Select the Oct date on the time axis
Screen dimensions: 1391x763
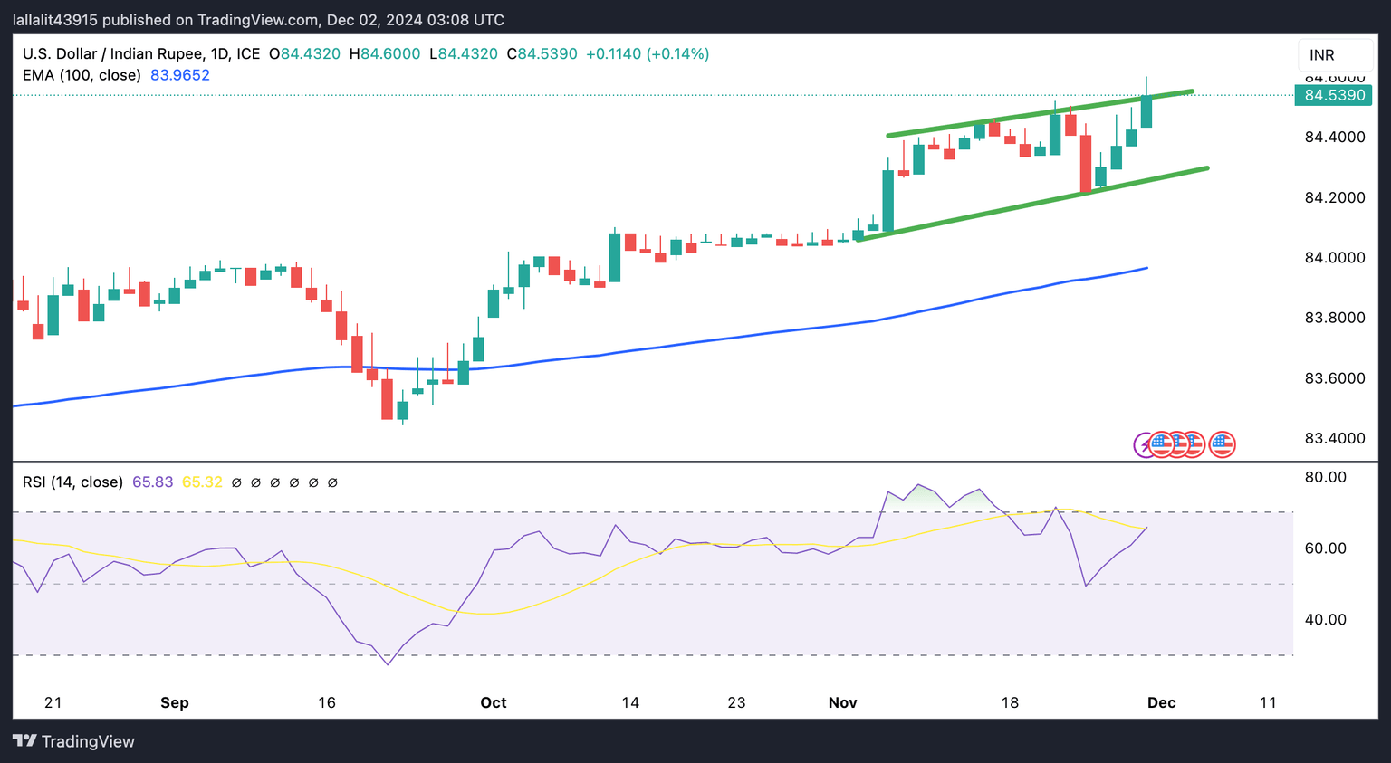[494, 702]
